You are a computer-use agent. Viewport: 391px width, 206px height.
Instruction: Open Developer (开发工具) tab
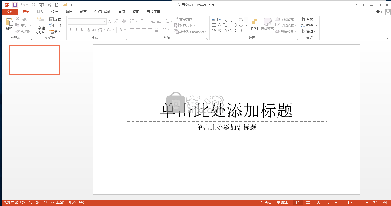click(154, 12)
